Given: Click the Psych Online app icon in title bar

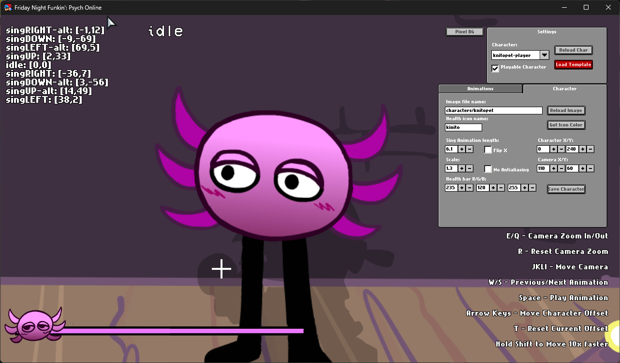Looking at the screenshot, I should [x=8, y=7].
